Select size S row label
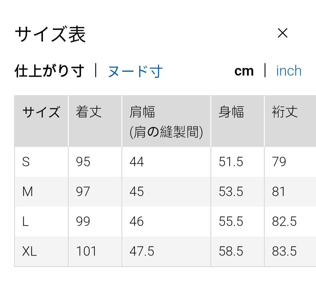The image size is (316, 293). coord(26,162)
